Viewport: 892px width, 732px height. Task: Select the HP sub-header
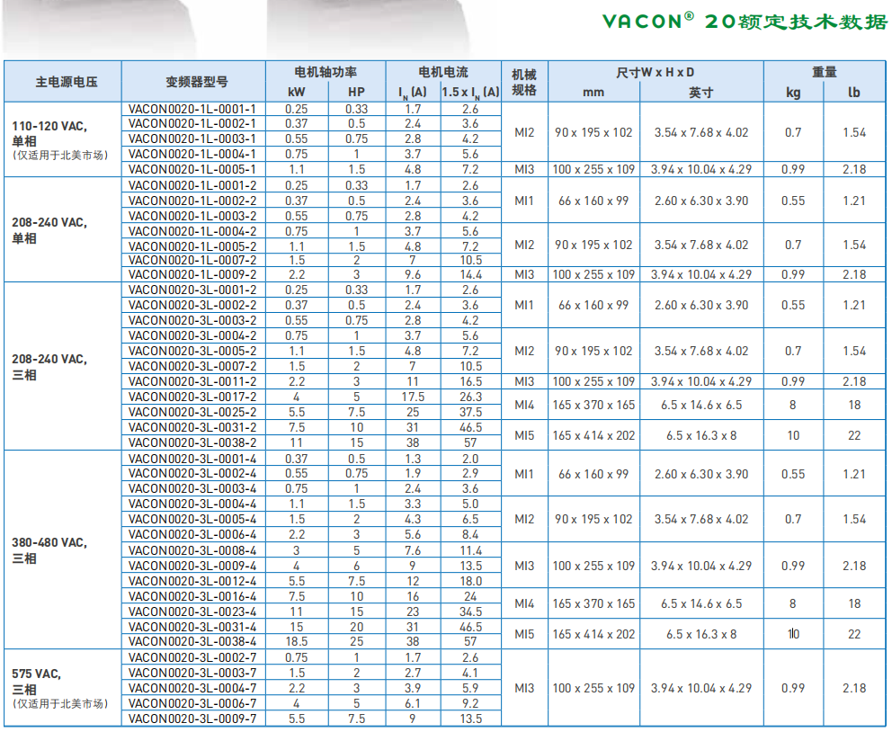pyautogui.click(x=356, y=92)
